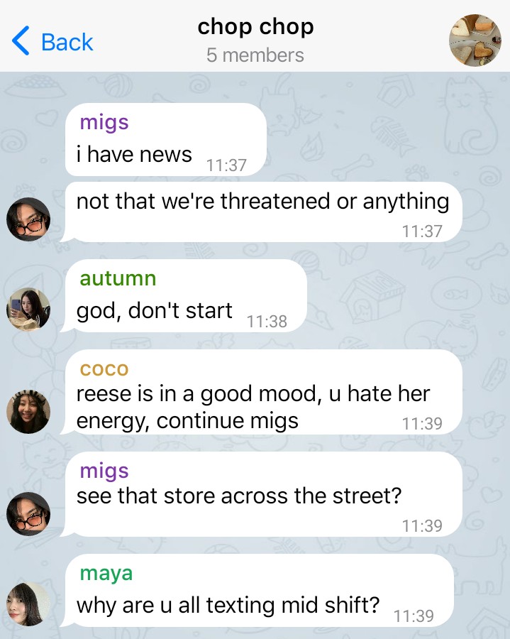Open the chop chop group info title

tap(255, 27)
